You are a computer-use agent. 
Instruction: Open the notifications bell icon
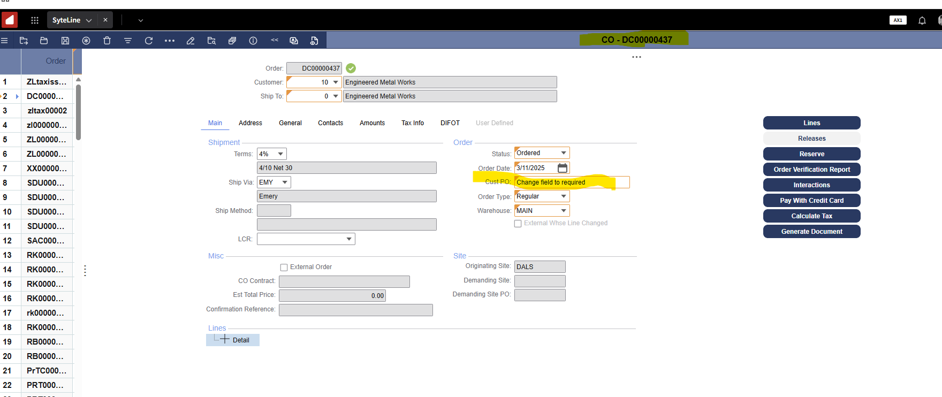(x=922, y=20)
